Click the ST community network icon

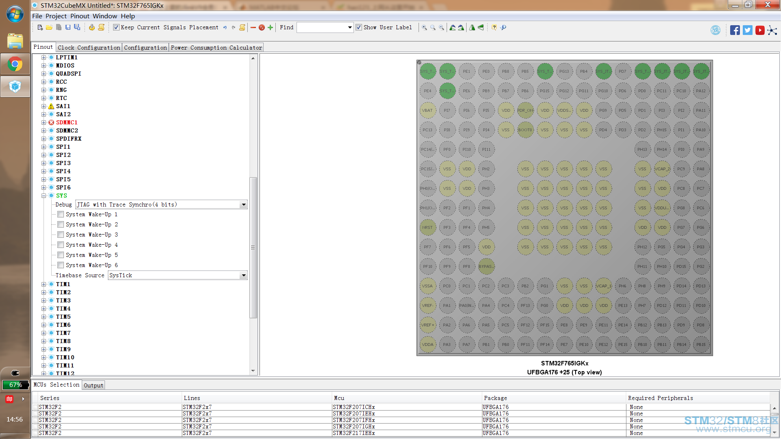(x=772, y=30)
